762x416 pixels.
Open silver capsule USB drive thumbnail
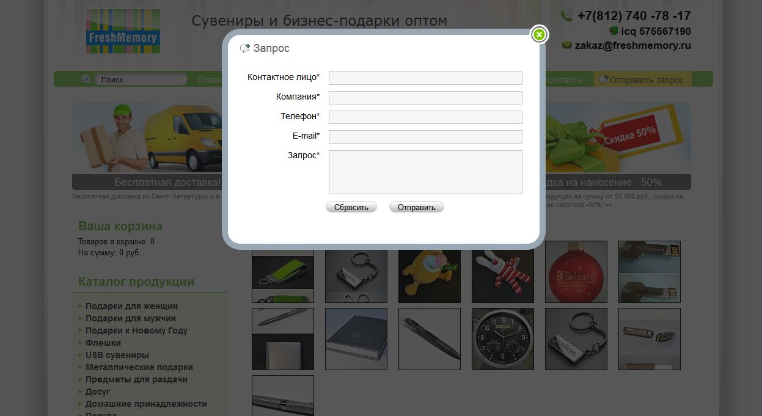click(x=650, y=339)
